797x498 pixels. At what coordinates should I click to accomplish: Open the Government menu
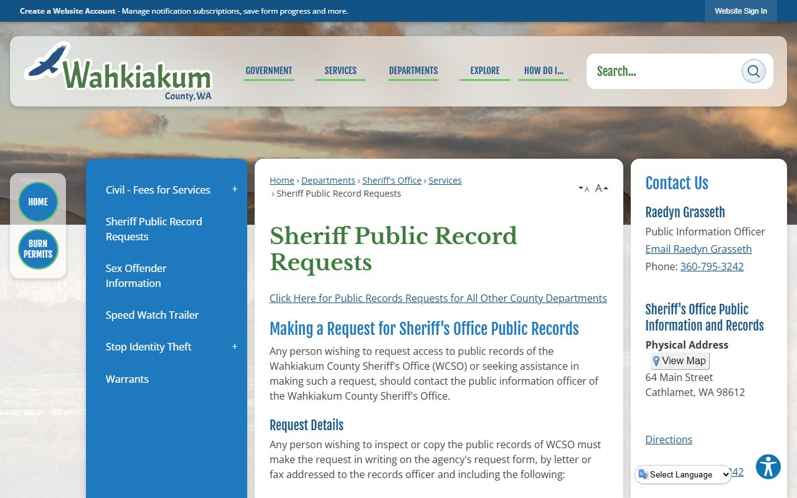(x=269, y=71)
